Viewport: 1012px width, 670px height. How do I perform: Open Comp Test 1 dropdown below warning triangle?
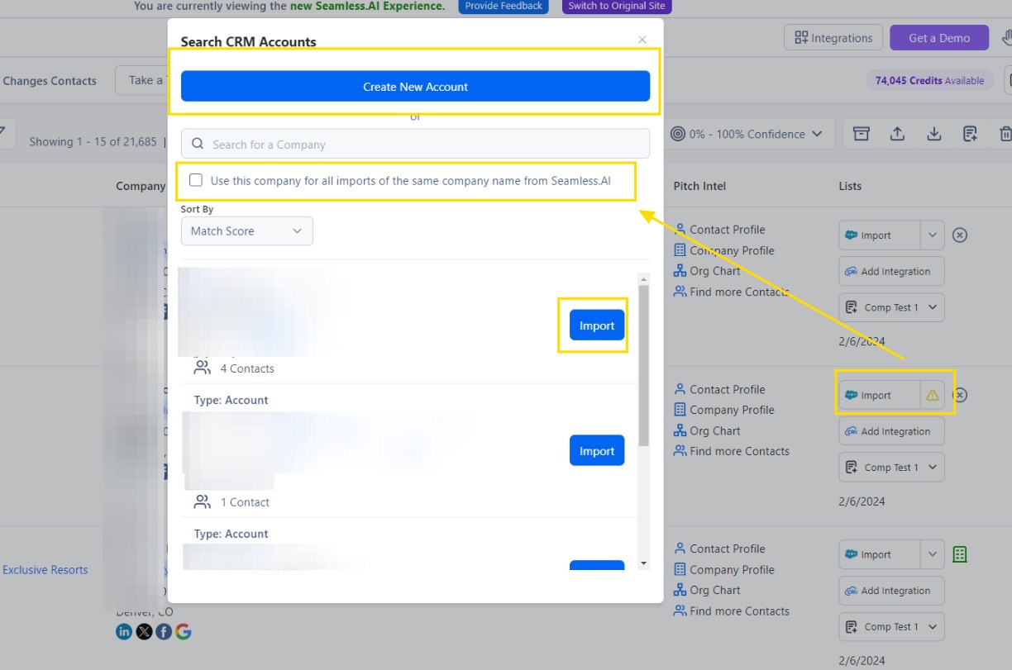click(891, 468)
